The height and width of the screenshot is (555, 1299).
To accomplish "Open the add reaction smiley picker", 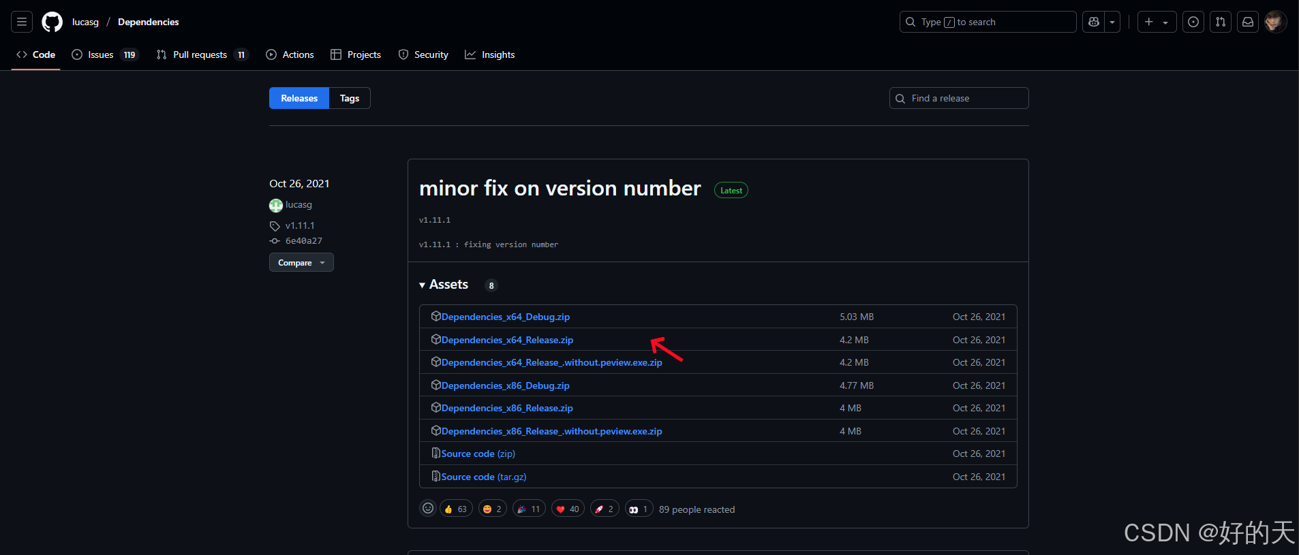I will pos(428,509).
